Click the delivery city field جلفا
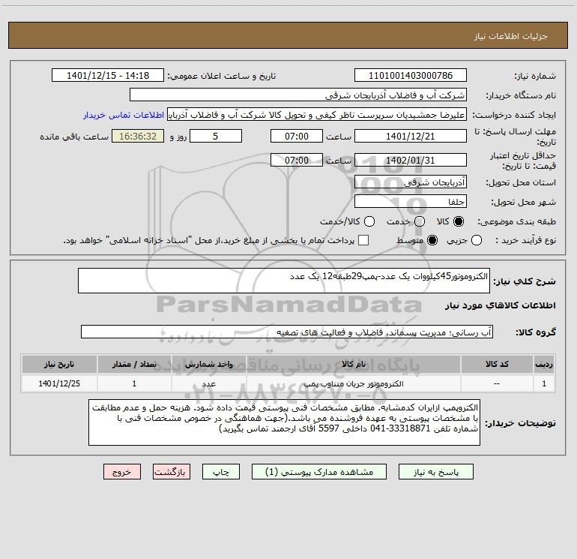This screenshot has width=577, height=559. (x=411, y=201)
